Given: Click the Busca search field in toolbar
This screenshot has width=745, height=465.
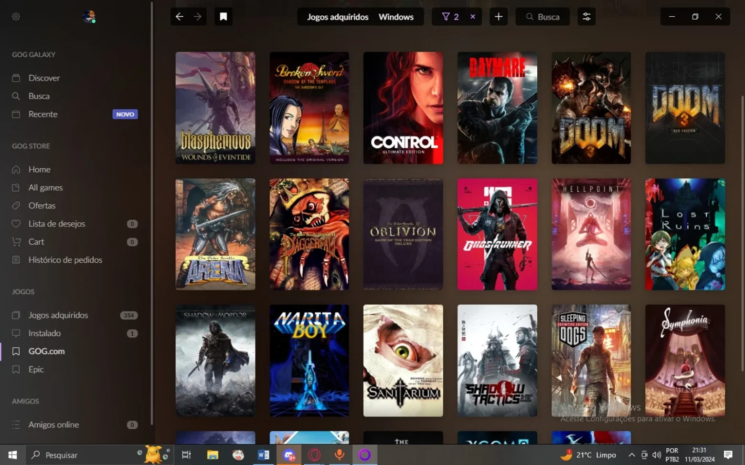Looking at the screenshot, I should pyautogui.click(x=543, y=17).
